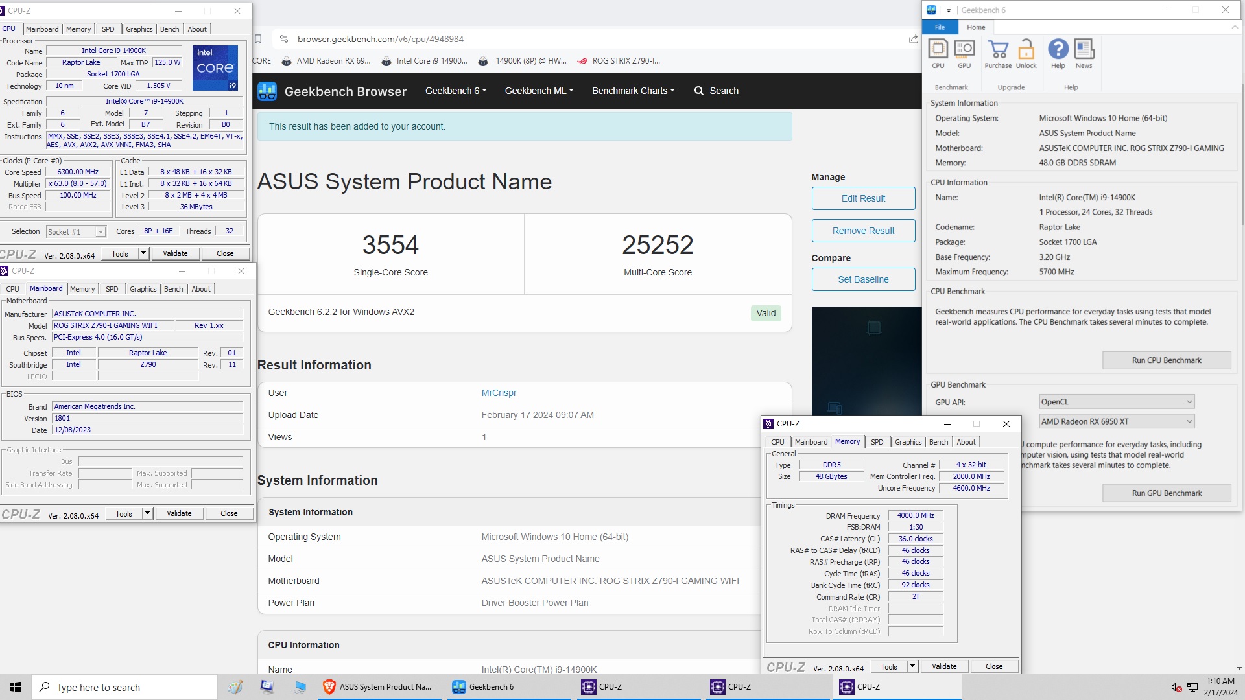Screen dimensions: 1245x700
Task: Click the browser bookmark icon beside address bar
Action: tap(258, 39)
